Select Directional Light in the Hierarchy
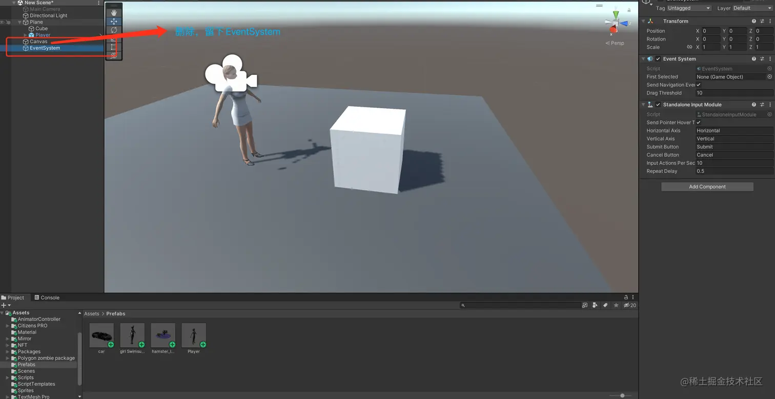The image size is (775, 399). point(48,15)
